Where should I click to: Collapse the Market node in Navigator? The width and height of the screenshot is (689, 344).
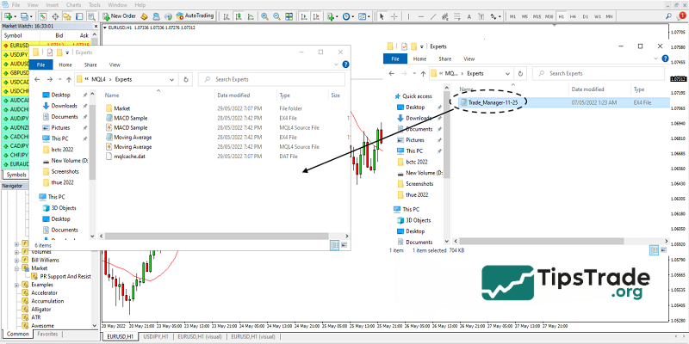coord(16,267)
